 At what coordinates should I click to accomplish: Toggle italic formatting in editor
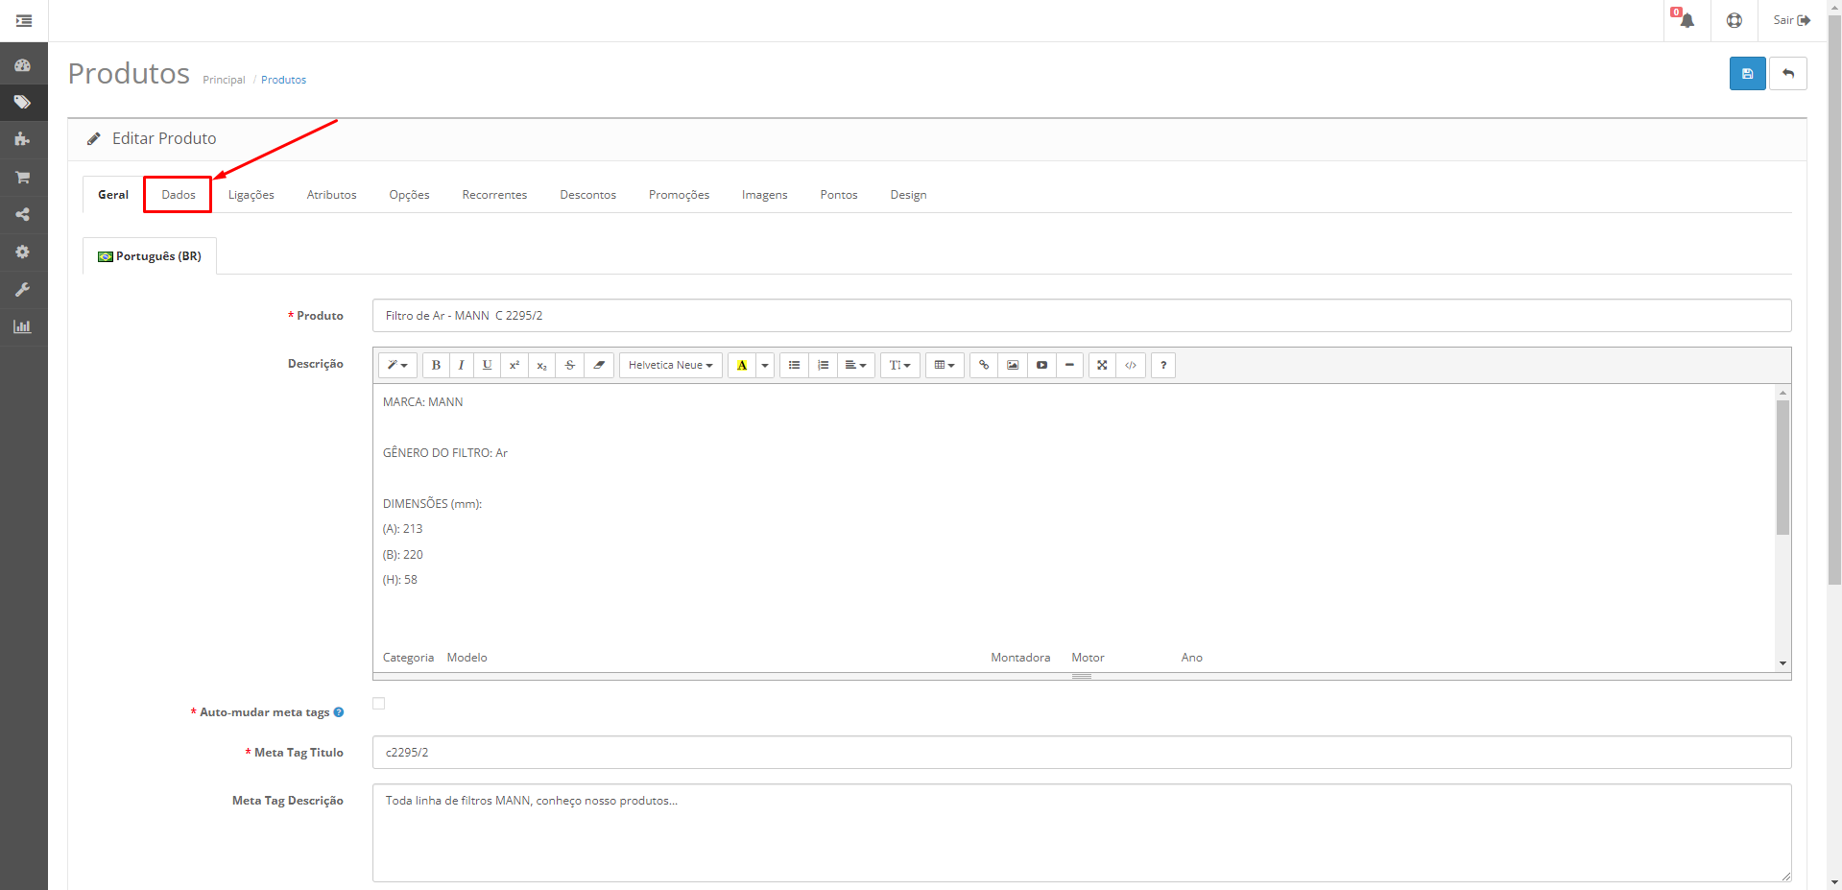coord(462,365)
